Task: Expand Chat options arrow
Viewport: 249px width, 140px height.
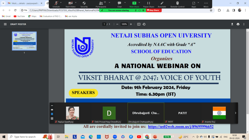Action: point(125,3)
